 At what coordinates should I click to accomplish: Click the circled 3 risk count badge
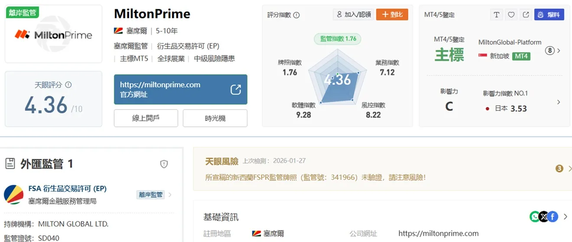pos(559,169)
